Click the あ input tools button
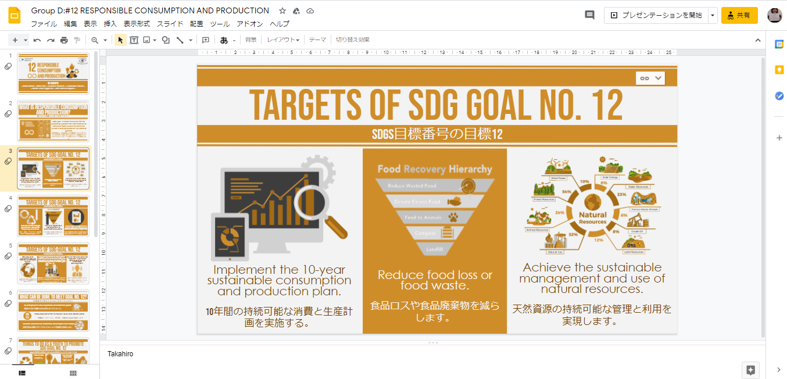The width and height of the screenshot is (787, 379). [x=224, y=40]
